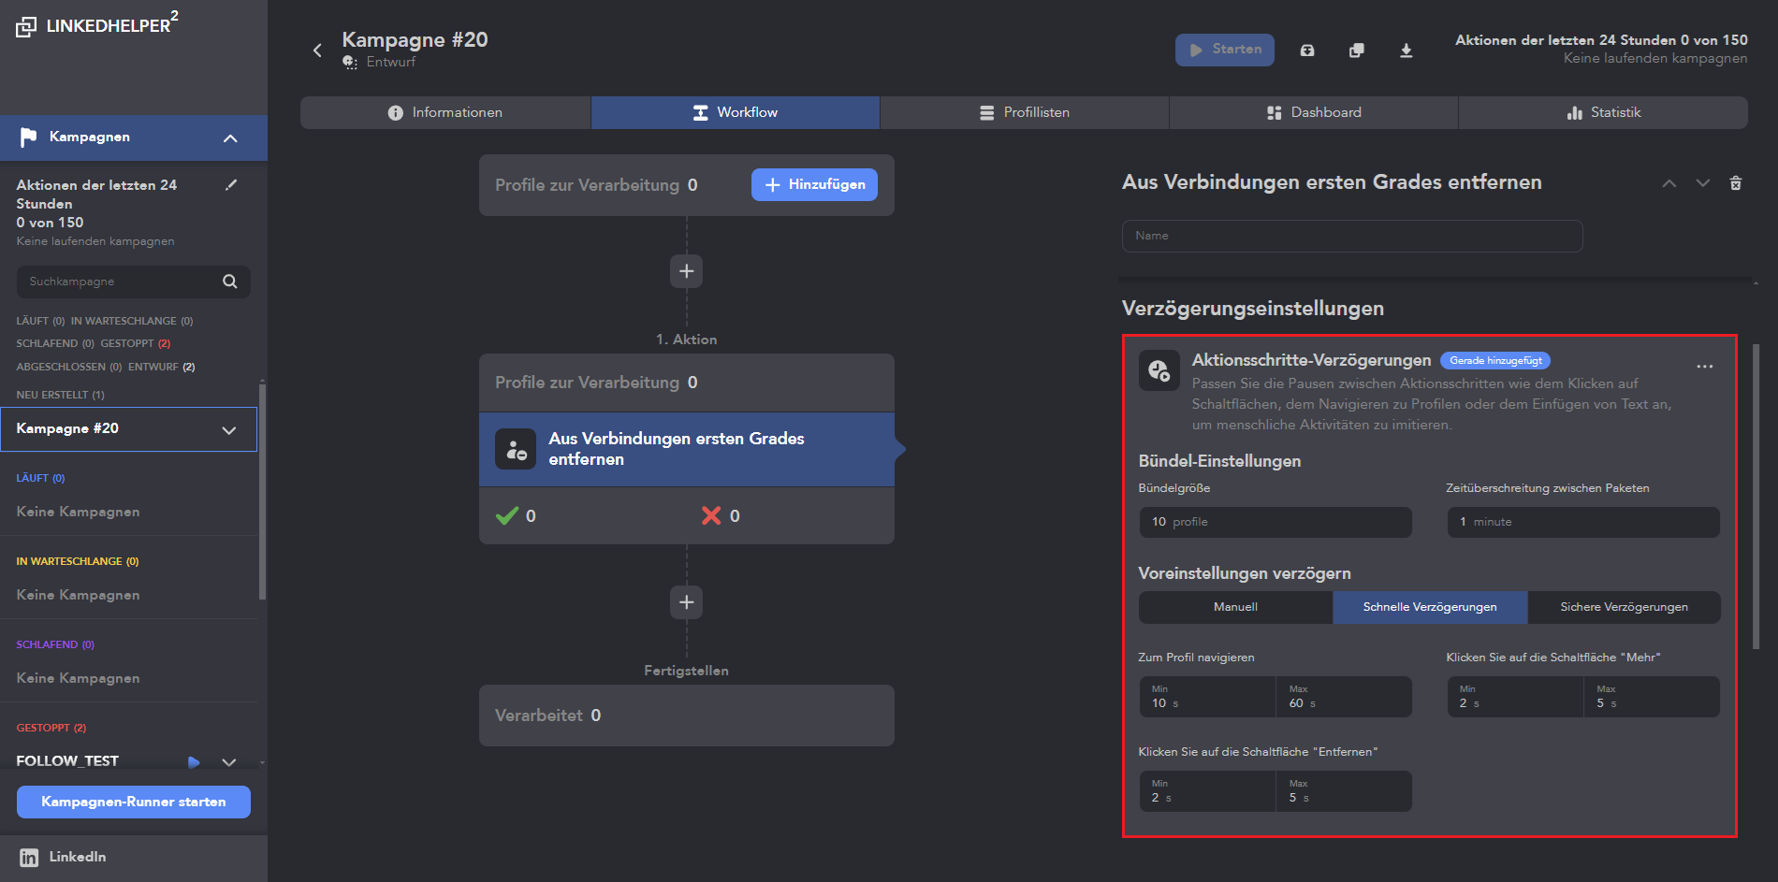Image resolution: width=1778 pixels, height=882 pixels.
Task: Add step with plus above 1. Aktion
Action: tap(686, 271)
